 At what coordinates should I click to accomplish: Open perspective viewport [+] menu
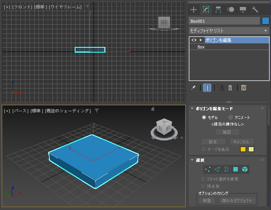click(x=7, y=111)
